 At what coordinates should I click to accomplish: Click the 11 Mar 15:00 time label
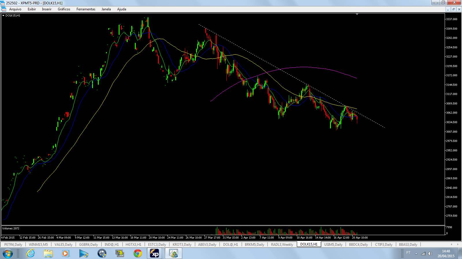[101, 238]
